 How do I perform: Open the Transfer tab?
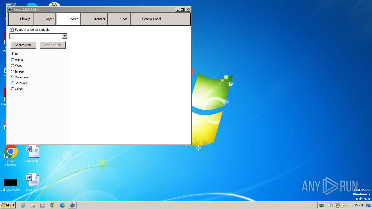(95, 19)
